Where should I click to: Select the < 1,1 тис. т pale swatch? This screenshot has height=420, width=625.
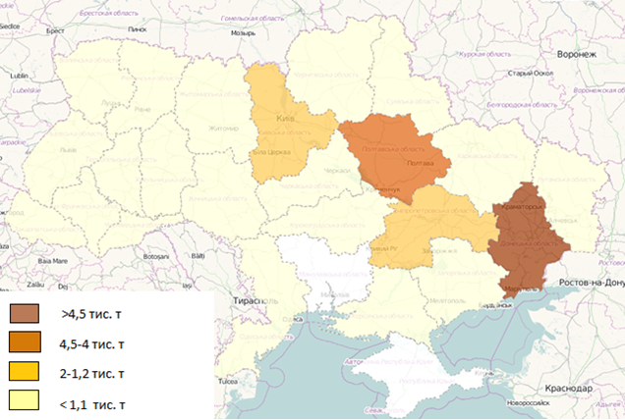(27, 401)
